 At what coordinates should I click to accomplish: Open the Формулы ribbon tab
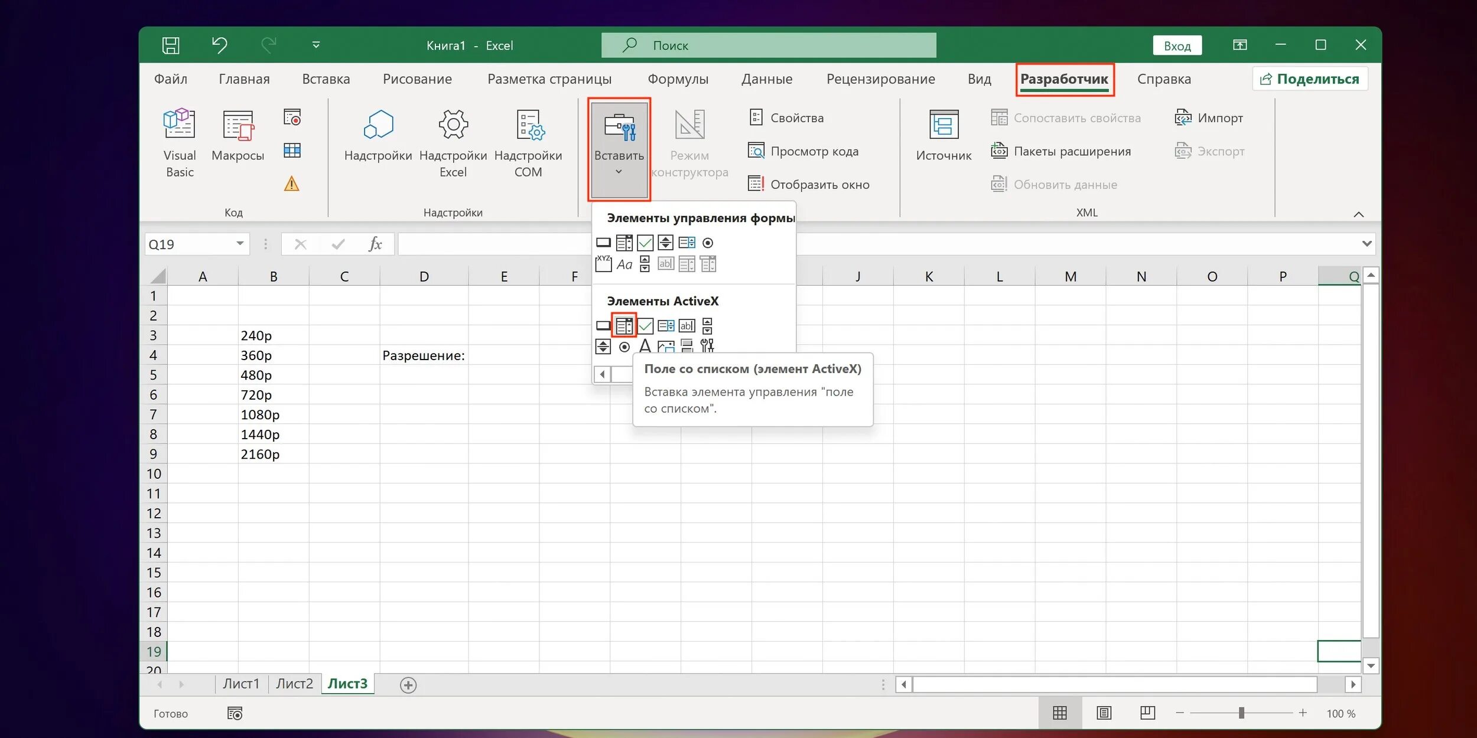[678, 79]
